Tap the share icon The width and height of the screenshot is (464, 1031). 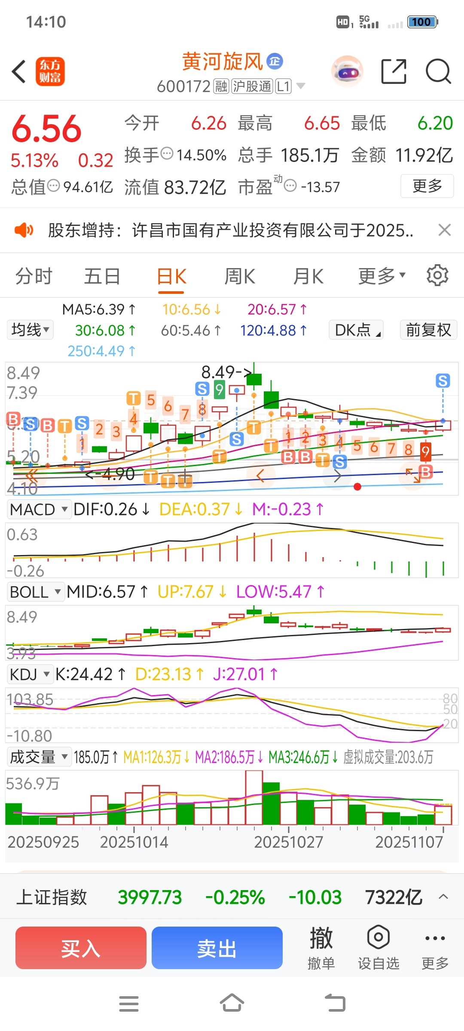394,71
